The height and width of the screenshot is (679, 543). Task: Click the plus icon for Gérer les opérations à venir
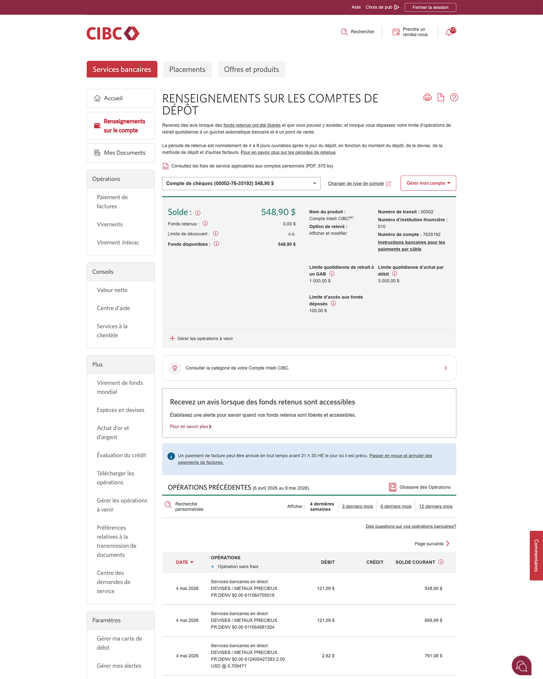[172, 338]
